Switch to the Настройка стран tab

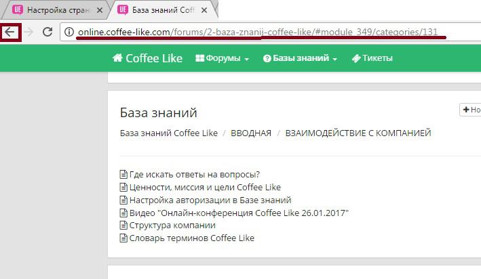point(58,10)
